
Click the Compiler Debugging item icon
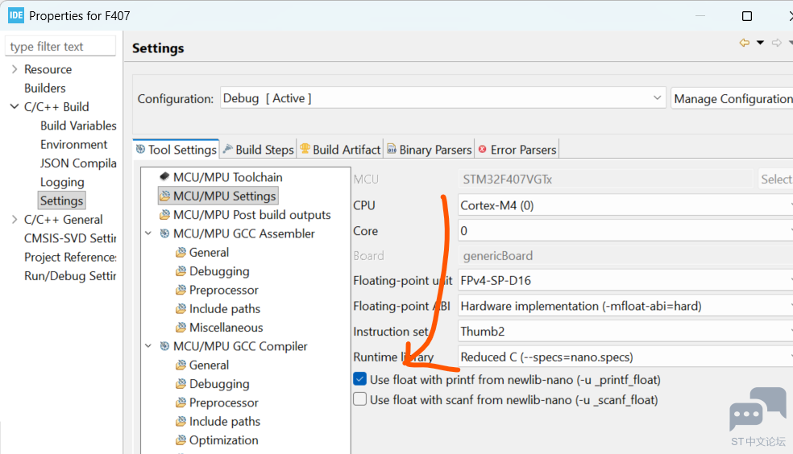(181, 384)
